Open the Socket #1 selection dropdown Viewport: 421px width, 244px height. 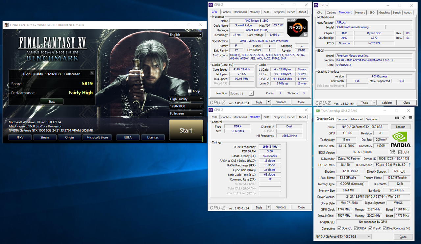pyautogui.click(x=241, y=93)
